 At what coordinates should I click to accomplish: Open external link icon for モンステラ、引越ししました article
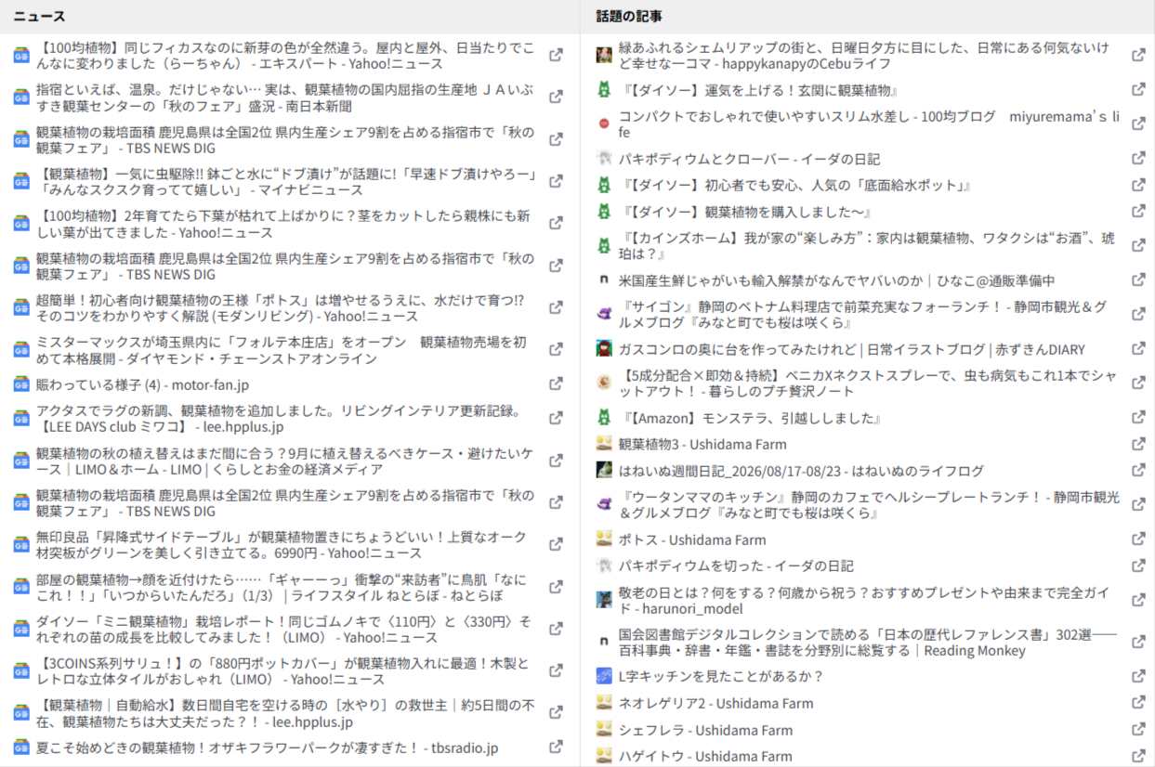tap(1138, 417)
